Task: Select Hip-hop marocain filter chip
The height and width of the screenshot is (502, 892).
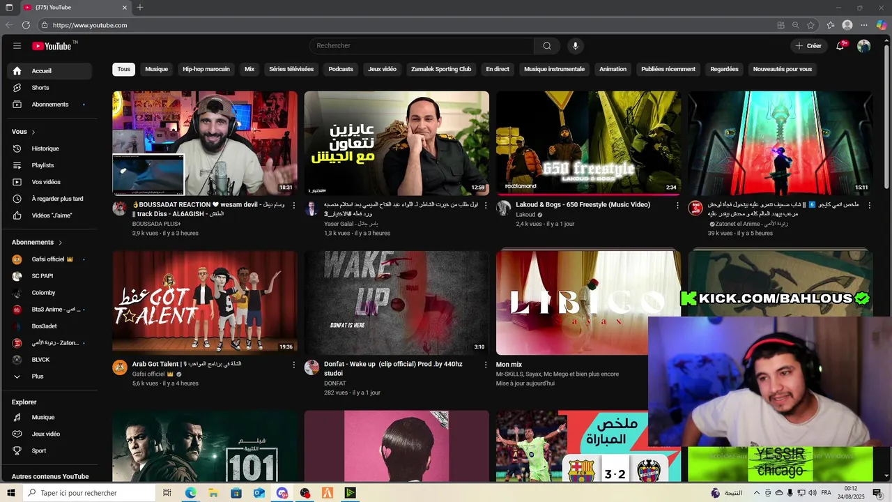Action: 206,70
